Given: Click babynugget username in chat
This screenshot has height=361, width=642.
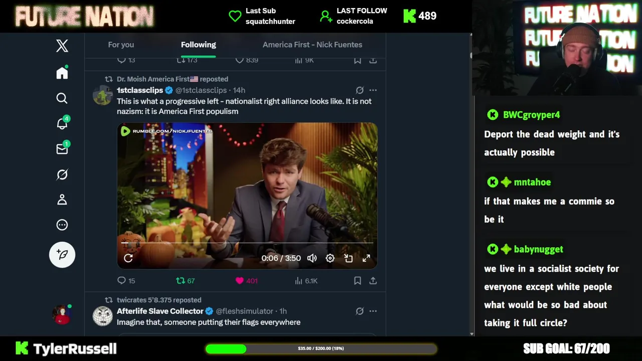Looking at the screenshot, I should (x=538, y=249).
